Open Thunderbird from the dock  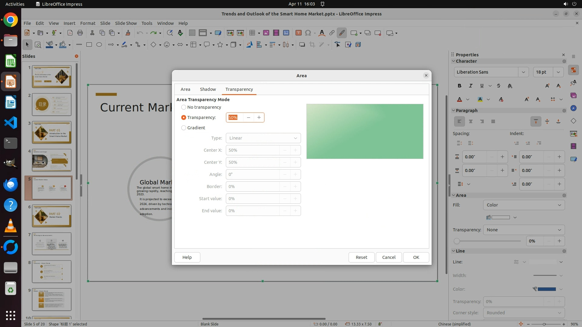point(11,184)
